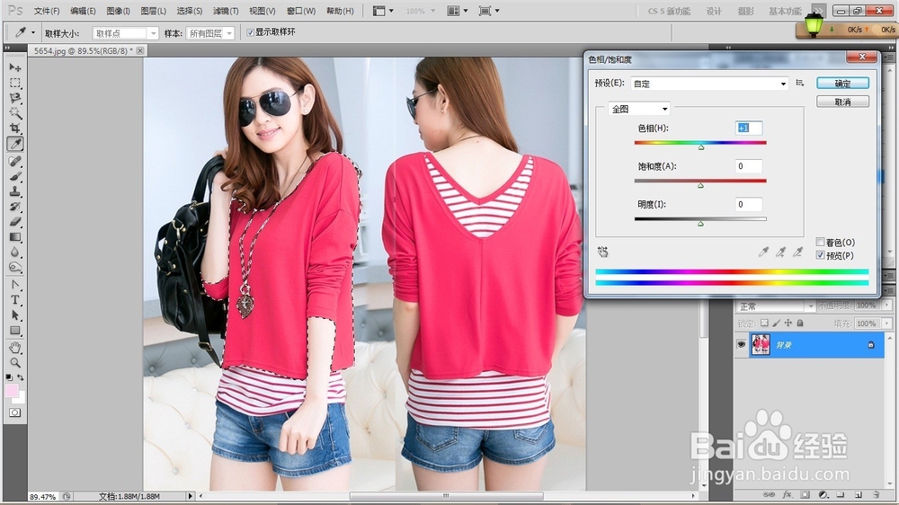The image size is (899, 505).
Task: Click new adjustment layer icon
Action: click(823, 494)
